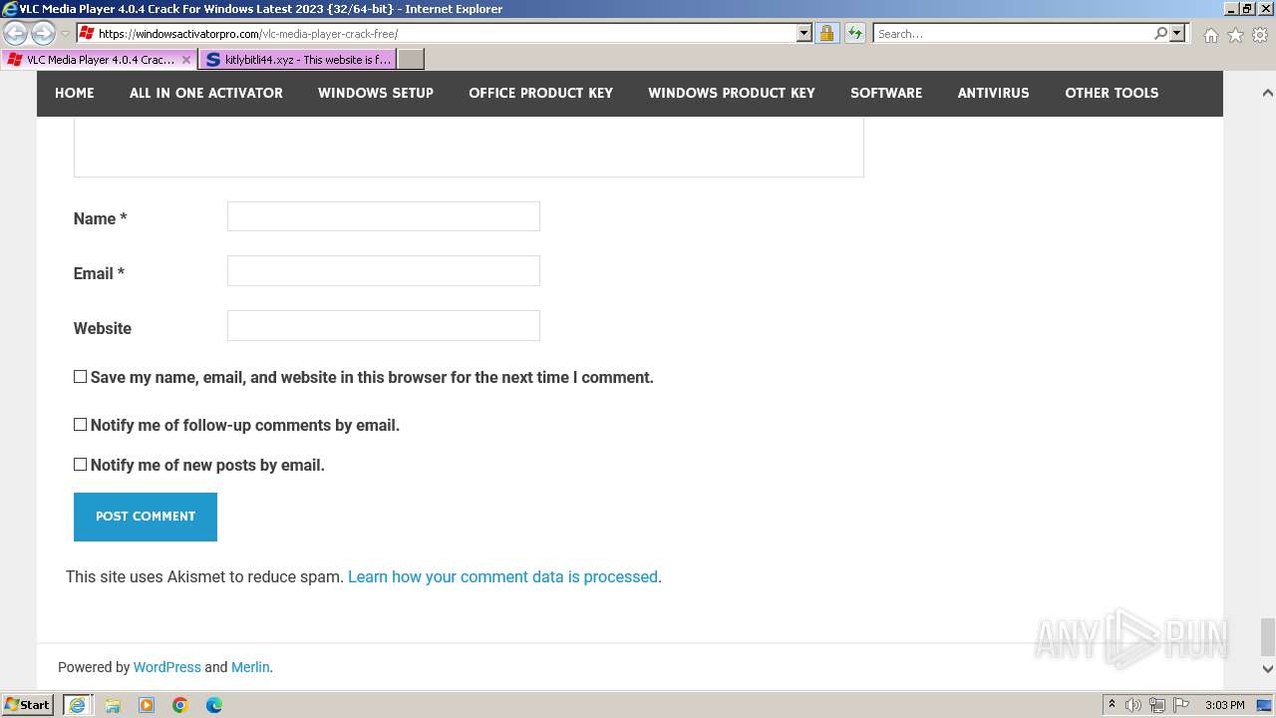The image size is (1276, 718).
Task: Click the Website input field
Action: [384, 326]
